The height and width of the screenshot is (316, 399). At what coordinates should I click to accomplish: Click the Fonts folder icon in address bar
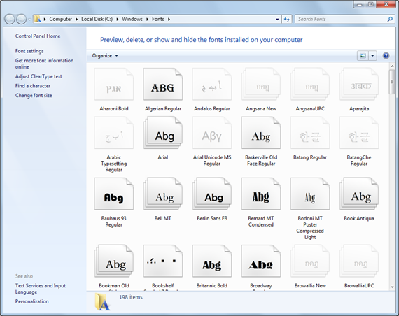tap(38, 19)
